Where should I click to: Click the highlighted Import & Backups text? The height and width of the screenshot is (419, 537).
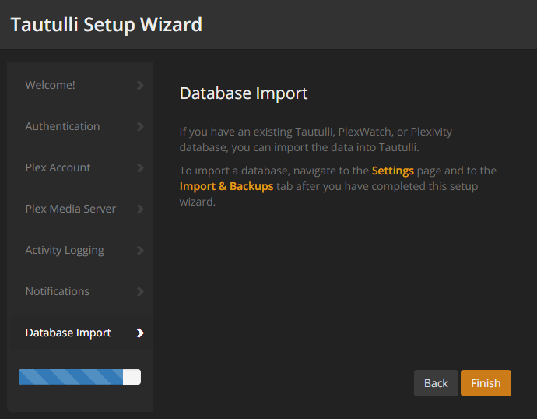(226, 186)
